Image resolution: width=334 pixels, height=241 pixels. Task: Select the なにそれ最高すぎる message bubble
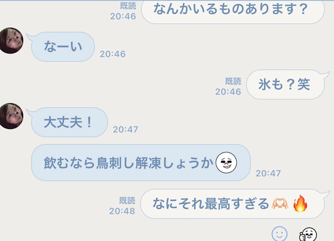point(232,204)
